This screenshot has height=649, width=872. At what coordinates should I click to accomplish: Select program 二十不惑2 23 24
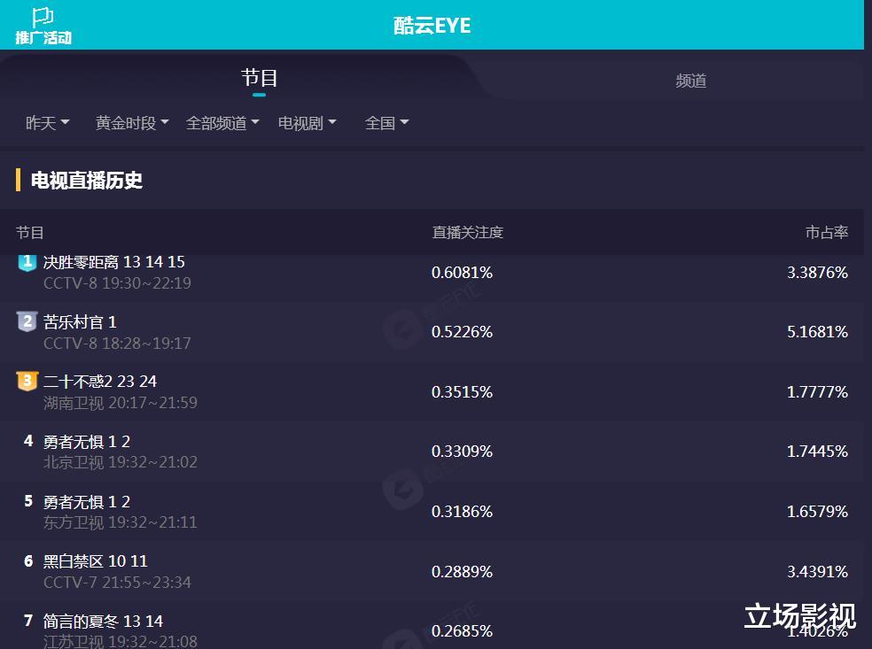pyautogui.click(x=100, y=382)
